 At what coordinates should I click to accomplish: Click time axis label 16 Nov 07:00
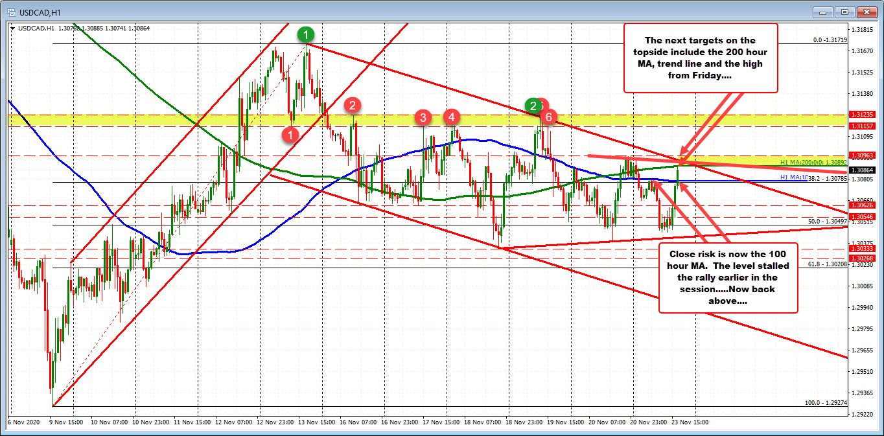pos(359,421)
